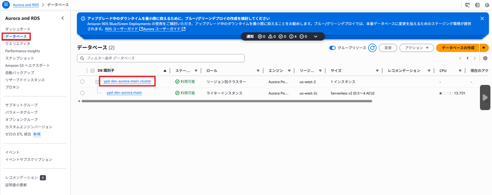492x195 pixels.
Task: Click the right-edge panel play arrow
Action: [x=485, y=97]
